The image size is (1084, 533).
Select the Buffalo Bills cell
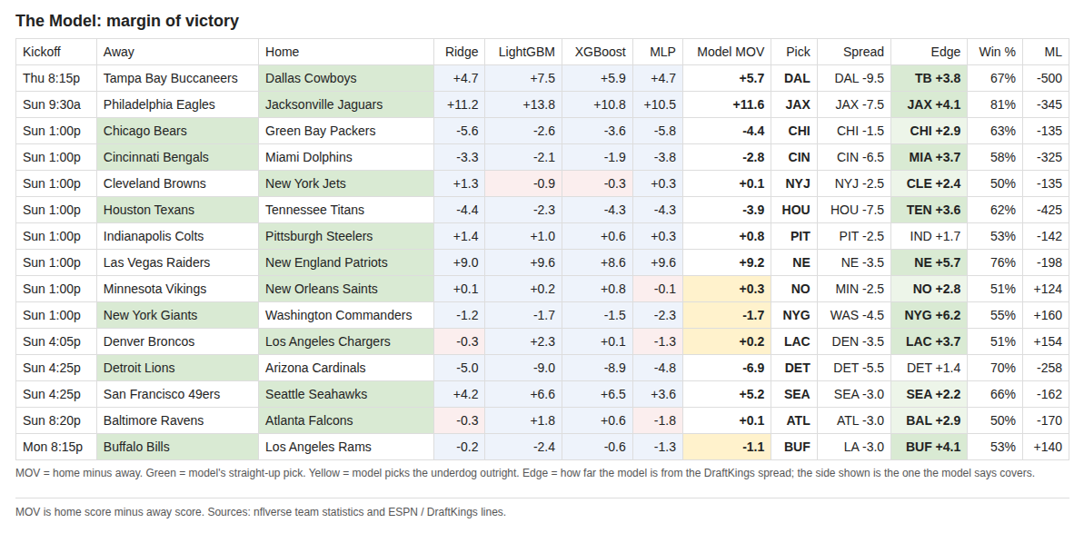pos(178,447)
